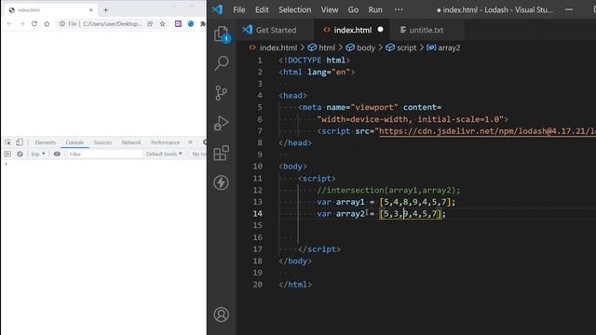Click the Chrome home button
Image resolution: width=596 pixels, height=335 pixels.
click(47, 23)
